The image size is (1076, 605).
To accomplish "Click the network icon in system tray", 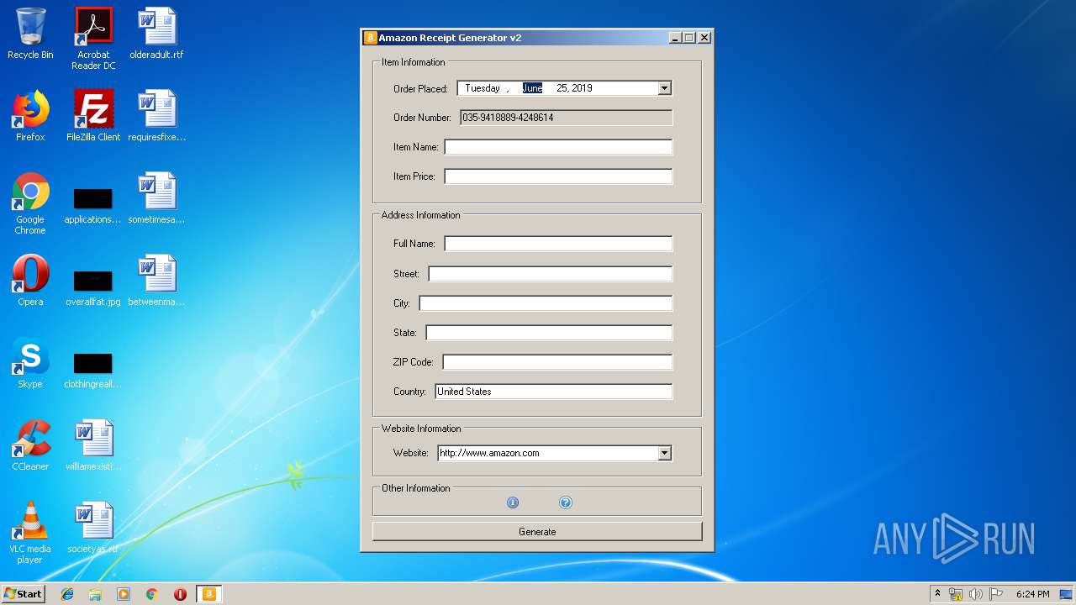I will [x=956, y=594].
